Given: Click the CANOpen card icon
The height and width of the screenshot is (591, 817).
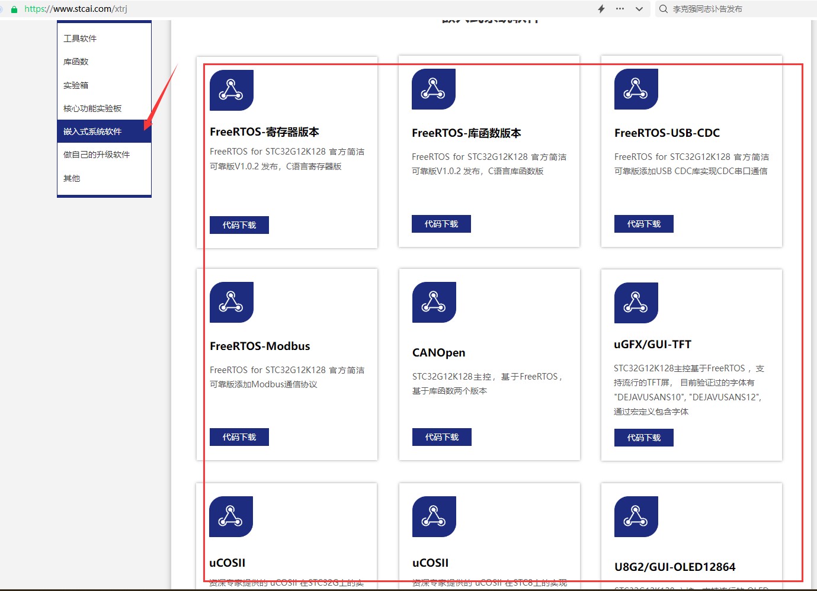Looking at the screenshot, I should (x=434, y=302).
